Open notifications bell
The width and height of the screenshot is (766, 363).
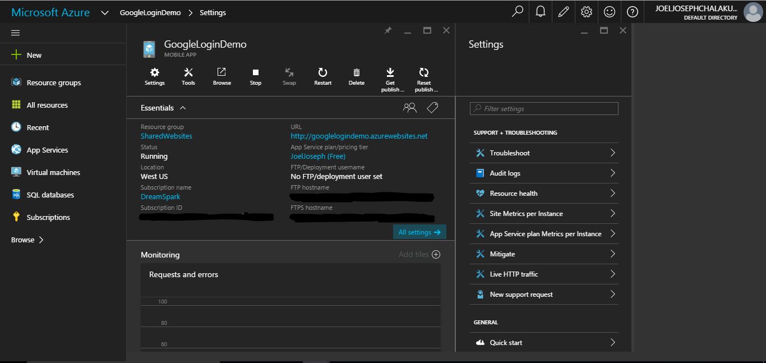point(541,11)
